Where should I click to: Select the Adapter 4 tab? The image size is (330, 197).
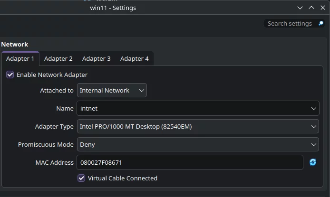134,58
